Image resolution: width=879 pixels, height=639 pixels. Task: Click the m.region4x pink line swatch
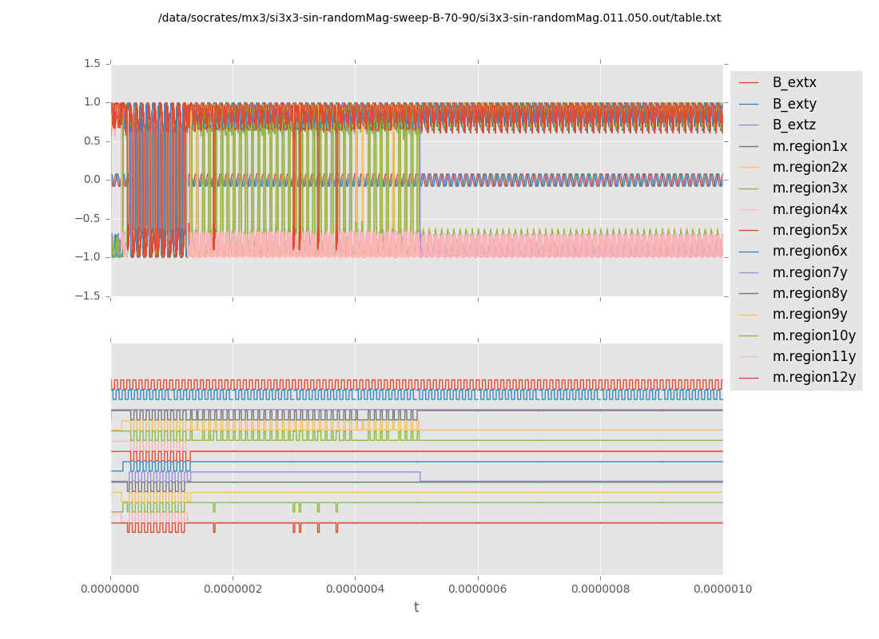click(749, 210)
